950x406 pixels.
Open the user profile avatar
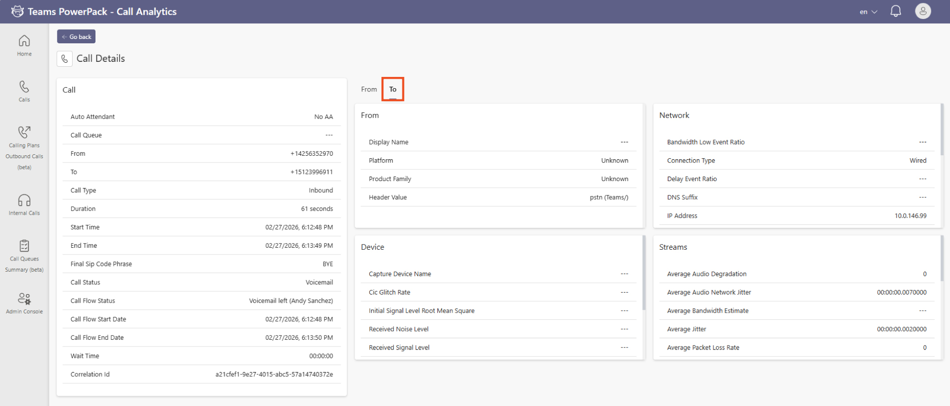[923, 12]
